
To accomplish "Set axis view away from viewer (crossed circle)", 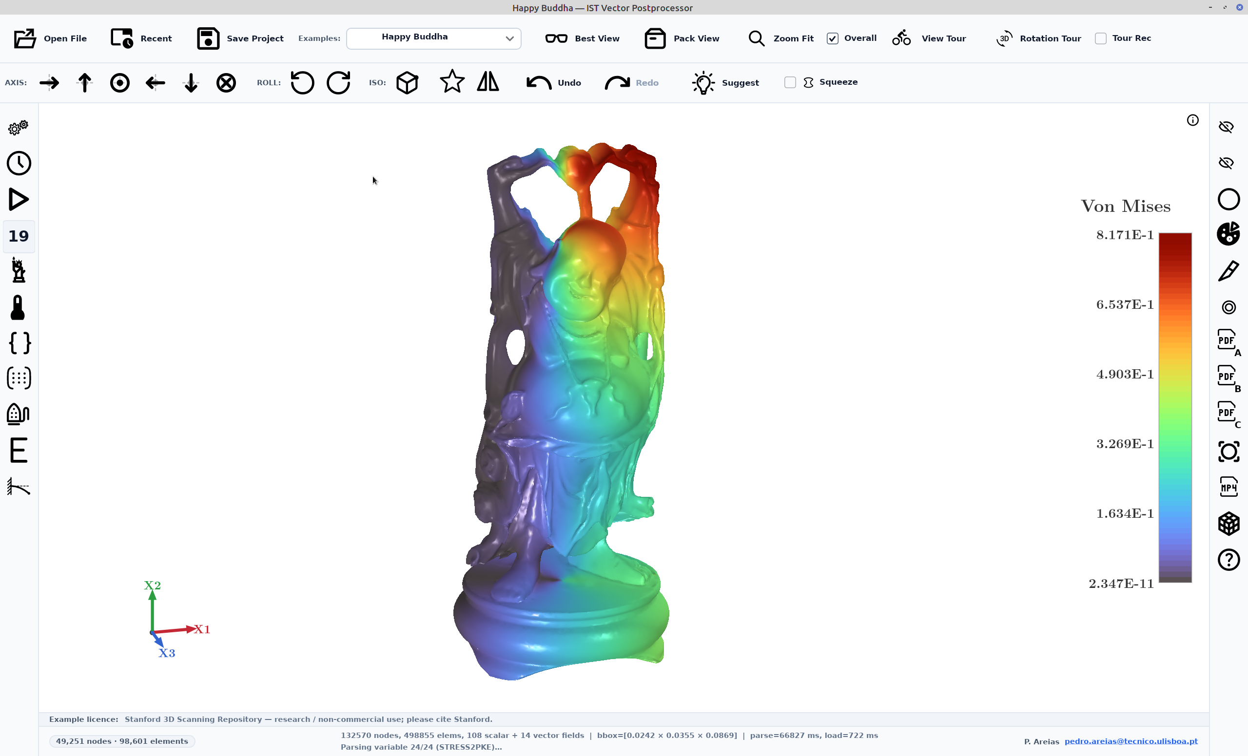I will tap(226, 82).
